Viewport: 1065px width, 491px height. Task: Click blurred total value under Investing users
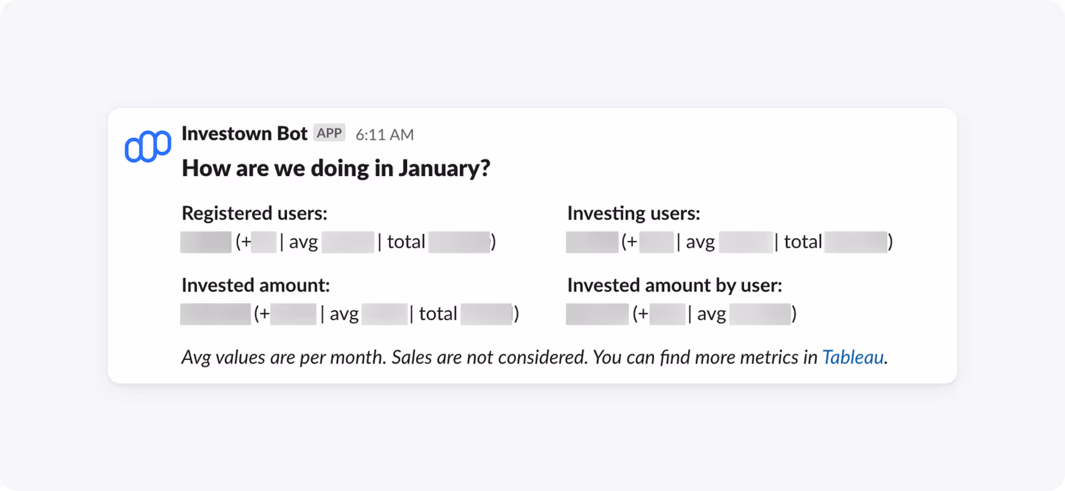pyautogui.click(x=856, y=242)
